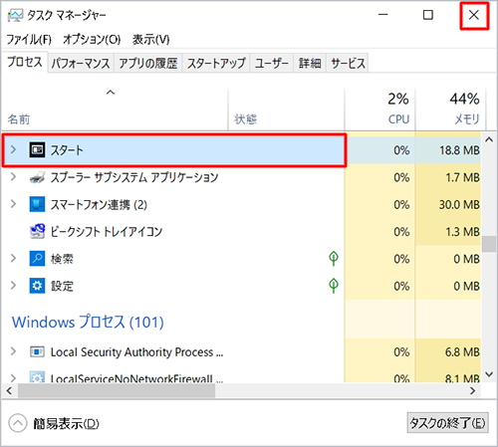
Task: Click the ピークシフト トレイアイコン icon
Action: pyautogui.click(x=37, y=231)
